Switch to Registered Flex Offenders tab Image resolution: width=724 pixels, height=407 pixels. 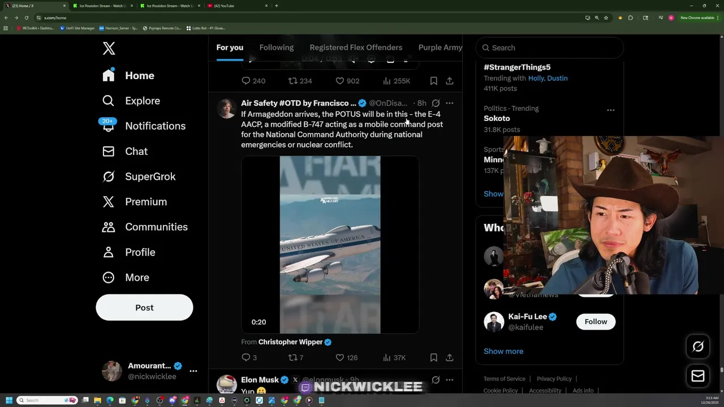coord(356,47)
